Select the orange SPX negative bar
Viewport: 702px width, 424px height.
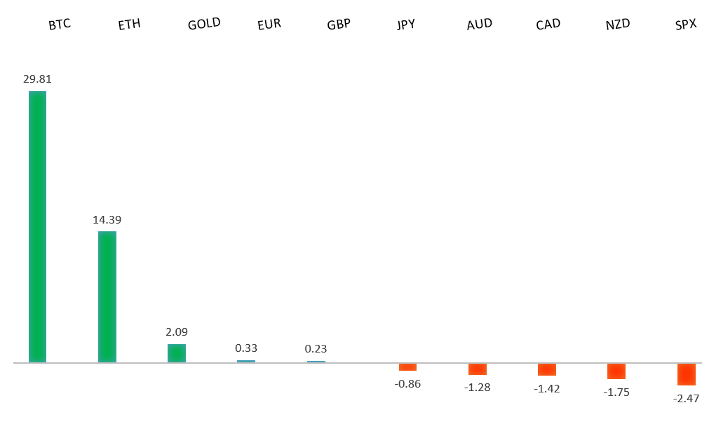687,374
